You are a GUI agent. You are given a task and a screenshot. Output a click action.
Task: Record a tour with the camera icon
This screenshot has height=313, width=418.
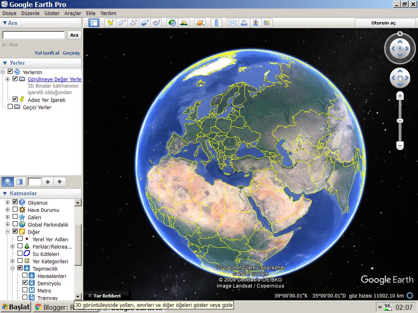click(x=156, y=23)
